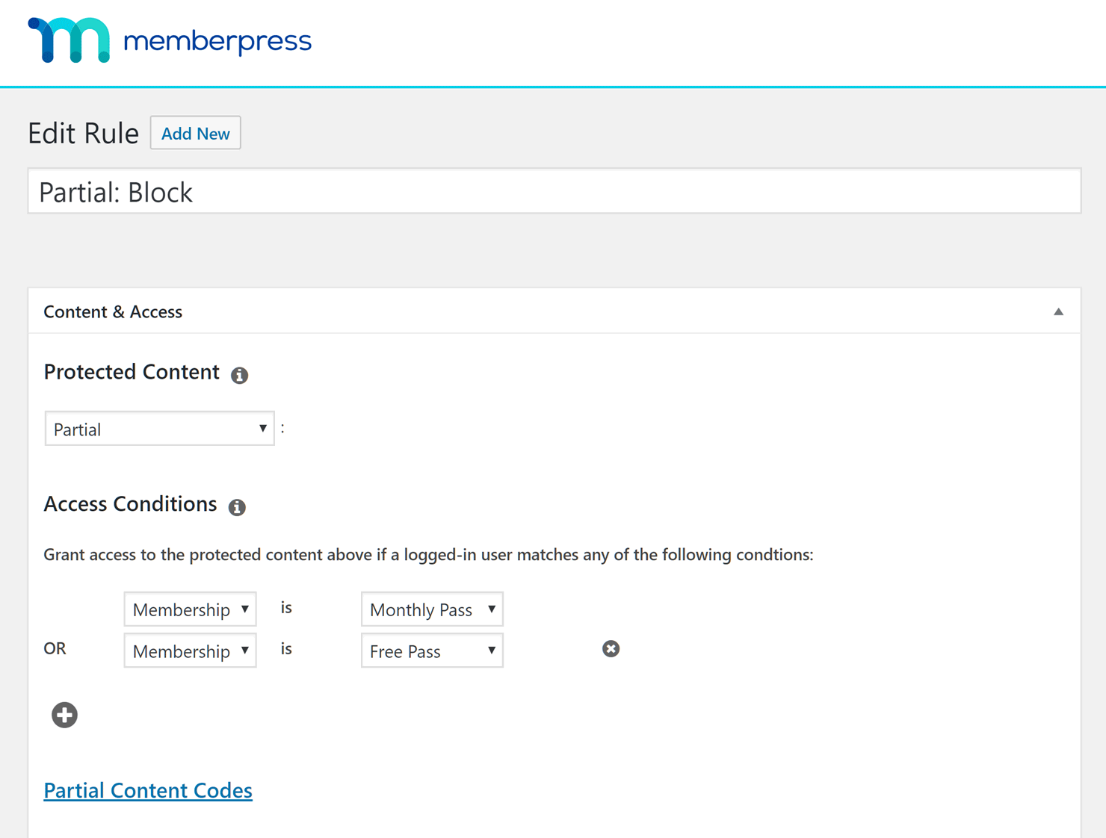Open the Free Pass membership dropdown
Screen dimensions: 1106x838
tap(432, 651)
